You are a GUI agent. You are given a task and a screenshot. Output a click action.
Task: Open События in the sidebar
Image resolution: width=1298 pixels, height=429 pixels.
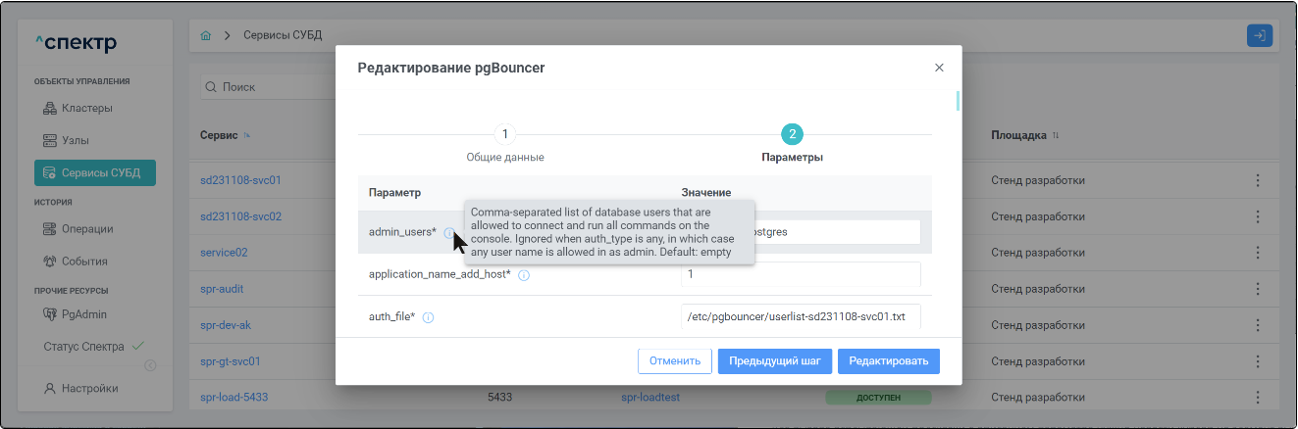pyautogui.click(x=77, y=262)
